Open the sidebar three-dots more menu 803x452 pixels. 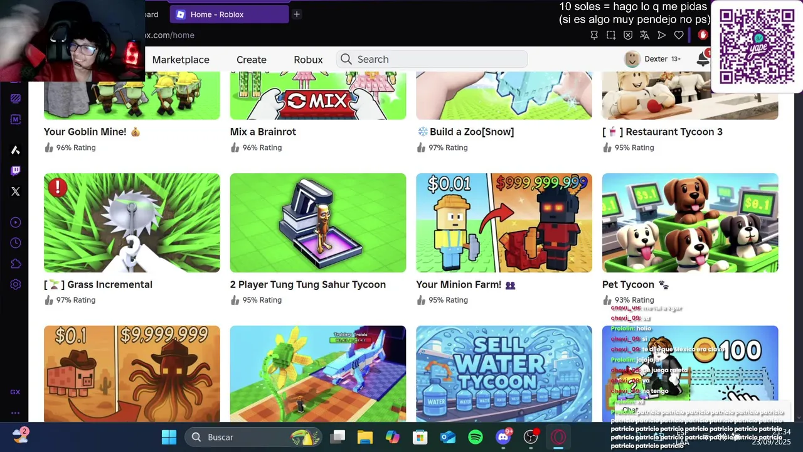click(15, 413)
